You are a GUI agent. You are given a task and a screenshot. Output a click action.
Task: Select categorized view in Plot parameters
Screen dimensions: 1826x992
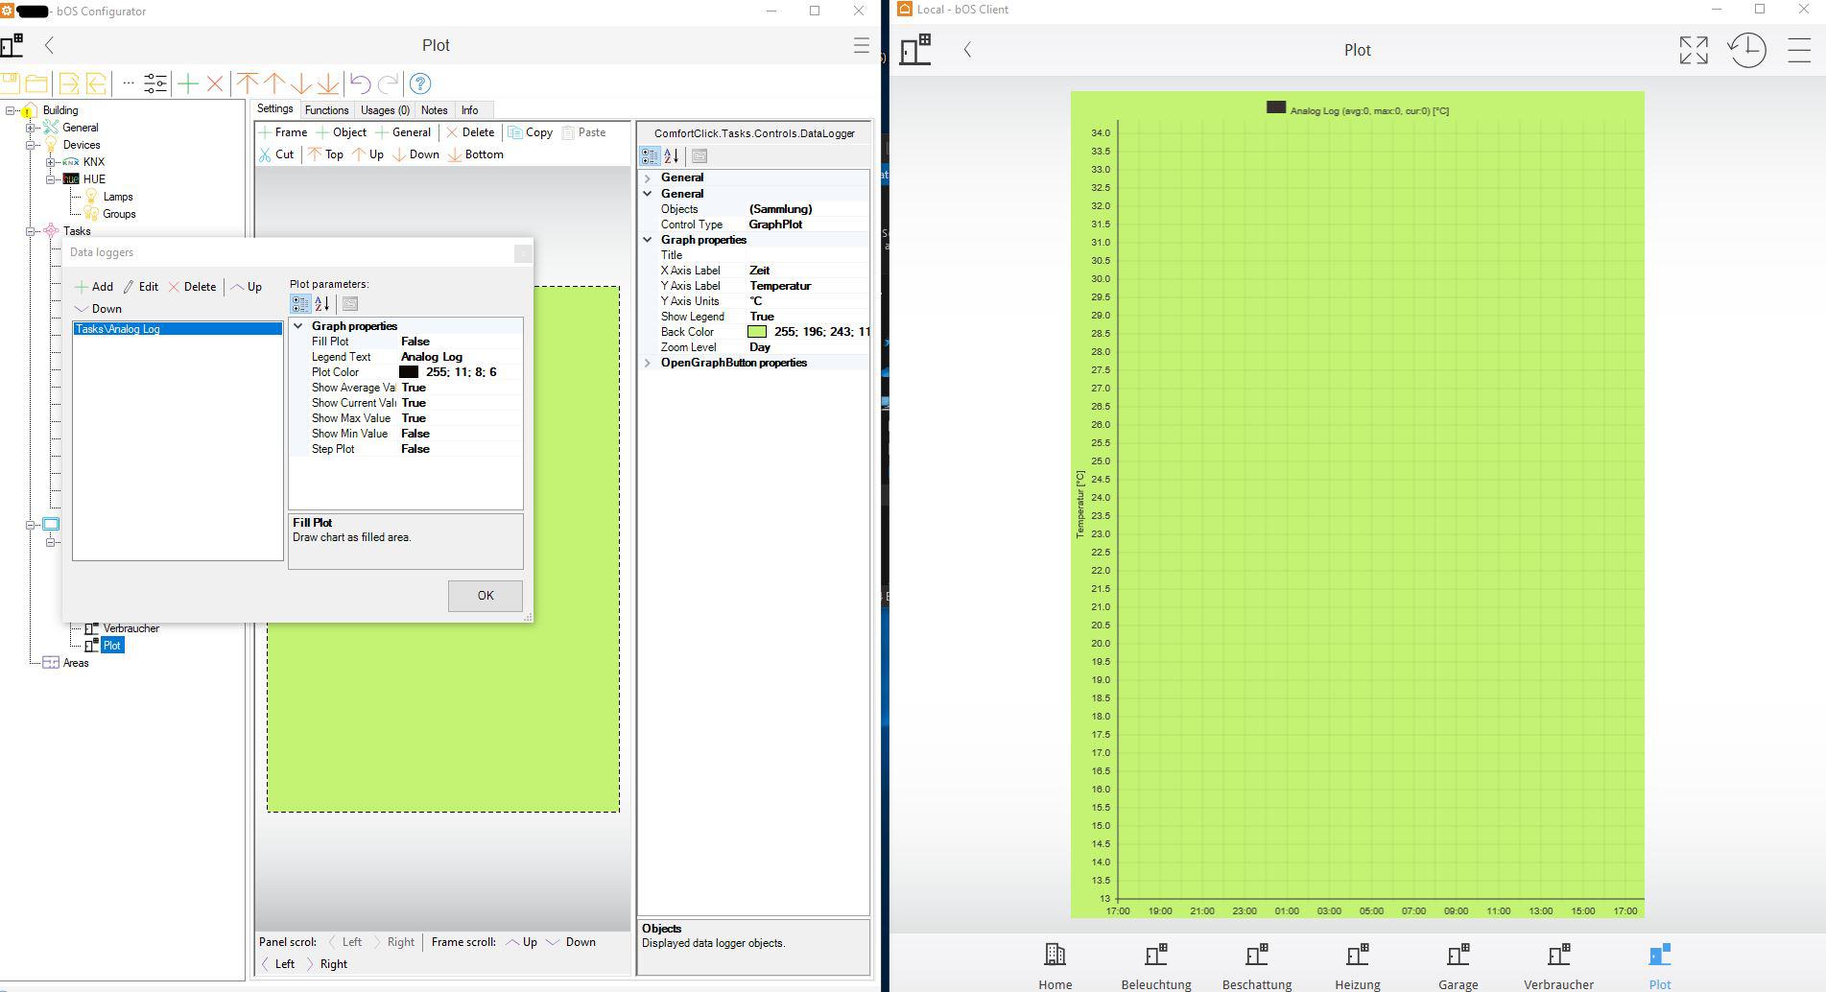click(x=300, y=304)
